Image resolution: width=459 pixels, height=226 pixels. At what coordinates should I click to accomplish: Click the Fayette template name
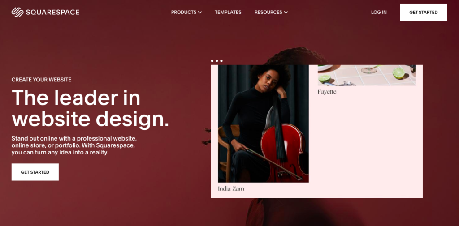[327, 92]
